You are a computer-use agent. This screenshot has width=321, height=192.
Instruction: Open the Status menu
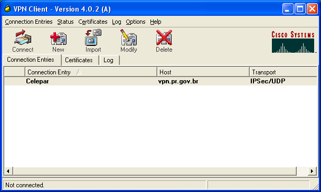pyautogui.click(x=65, y=22)
